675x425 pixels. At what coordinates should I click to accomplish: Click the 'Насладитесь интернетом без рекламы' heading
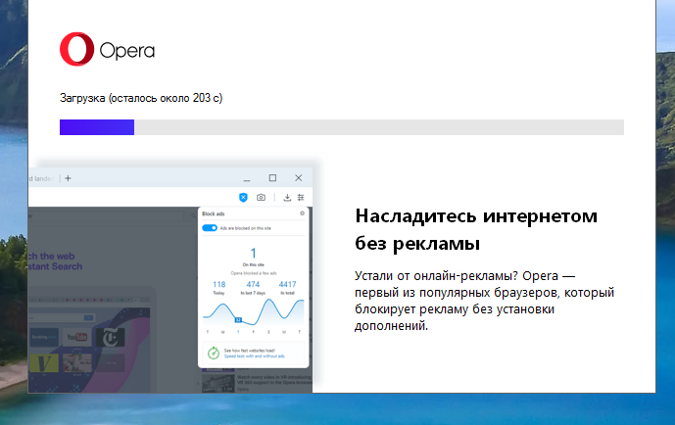point(476,229)
